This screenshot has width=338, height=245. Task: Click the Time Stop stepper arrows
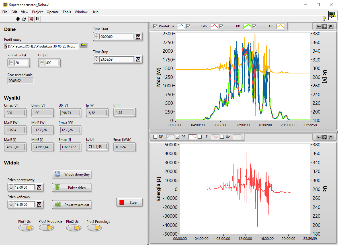(x=96, y=59)
